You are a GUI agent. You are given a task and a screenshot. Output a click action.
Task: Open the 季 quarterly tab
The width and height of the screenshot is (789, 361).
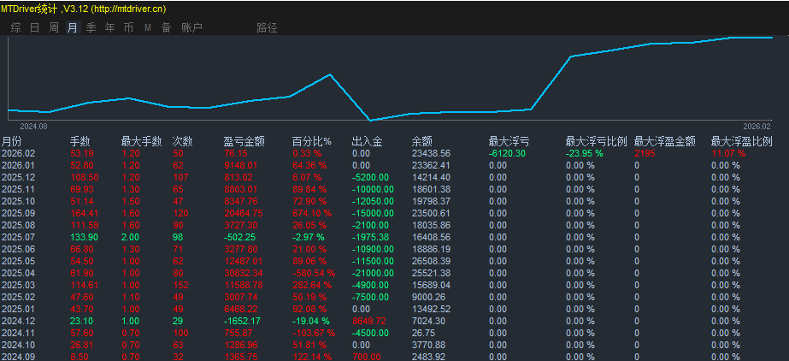tap(91, 27)
